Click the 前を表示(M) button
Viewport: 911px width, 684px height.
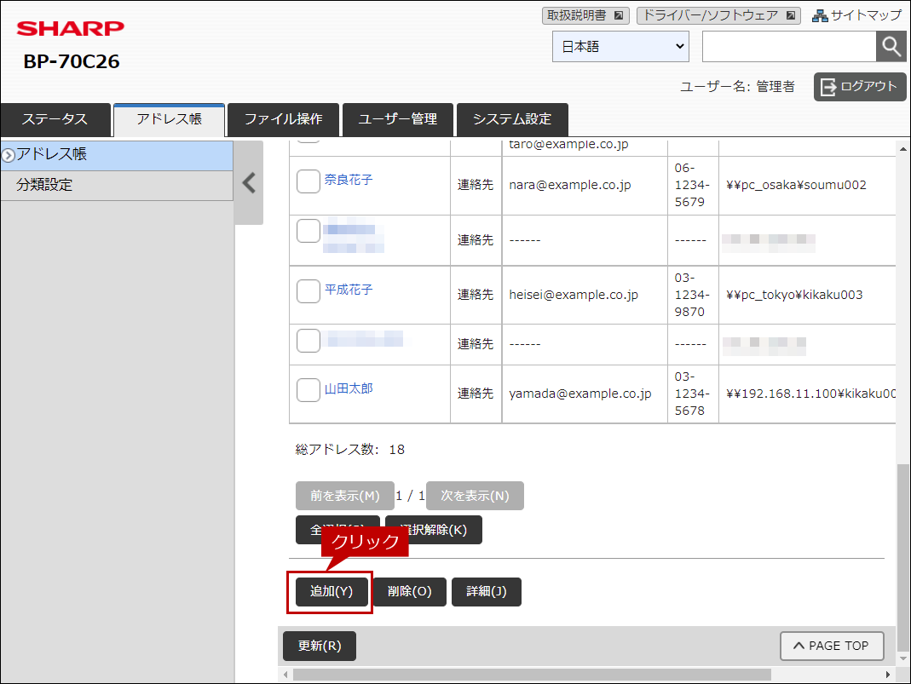344,496
